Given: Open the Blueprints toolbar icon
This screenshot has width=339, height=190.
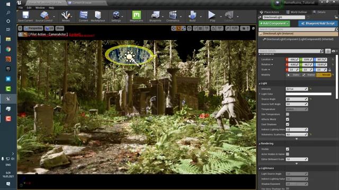Looking at the screenshot, I should pyautogui.click(x=155, y=16).
